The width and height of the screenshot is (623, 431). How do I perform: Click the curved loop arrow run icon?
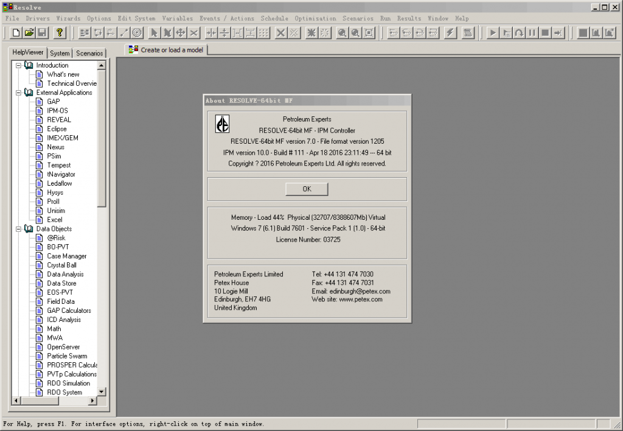(519, 33)
